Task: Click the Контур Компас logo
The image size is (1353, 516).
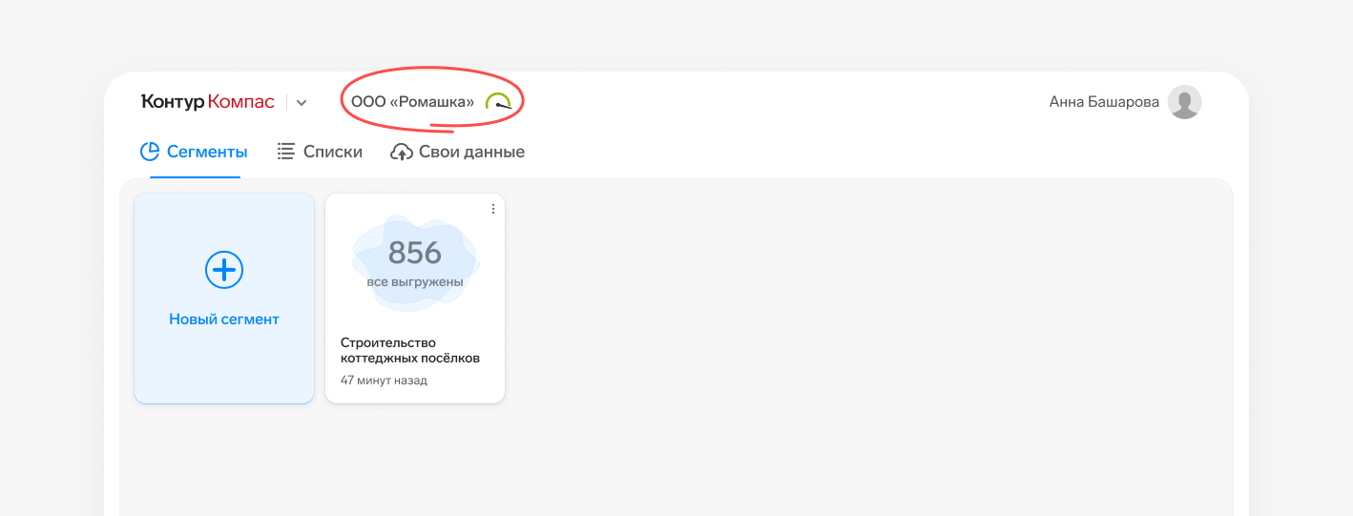Action: 208,102
